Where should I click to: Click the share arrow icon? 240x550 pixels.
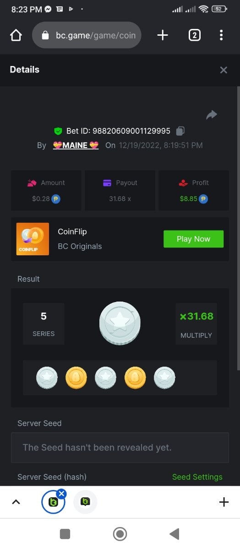coord(212,115)
